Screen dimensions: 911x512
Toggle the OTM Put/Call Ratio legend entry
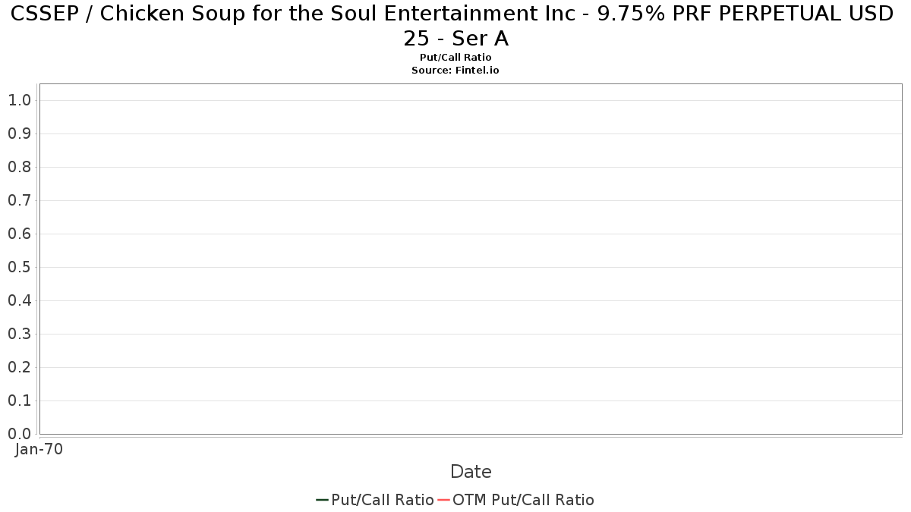[x=523, y=500]
